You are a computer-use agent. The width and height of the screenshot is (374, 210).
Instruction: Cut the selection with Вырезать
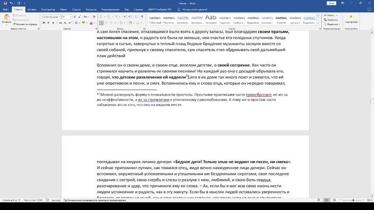[x=19, y=15]
